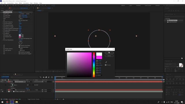Open Side Options dropdown
This screenshot has height=104, width=185.
click(25, 50)
